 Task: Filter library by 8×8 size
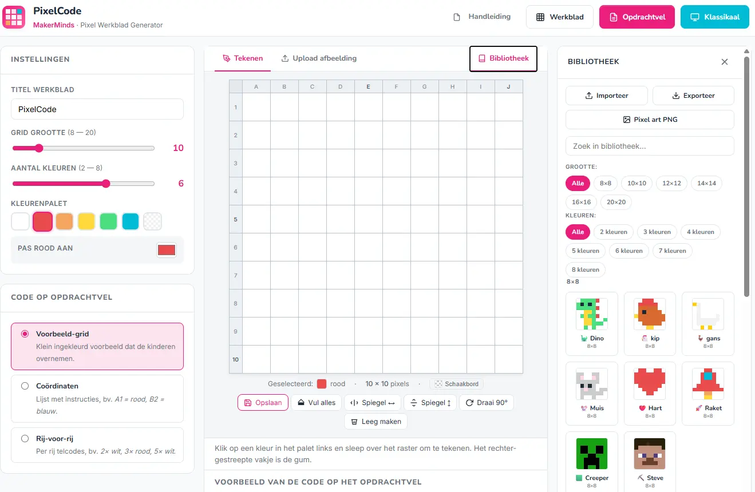click(x=605, y=183)
